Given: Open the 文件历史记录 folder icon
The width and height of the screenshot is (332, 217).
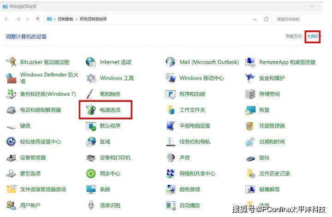Looking at the screenshot, I should pyautogui.click(x=250, y=174).
